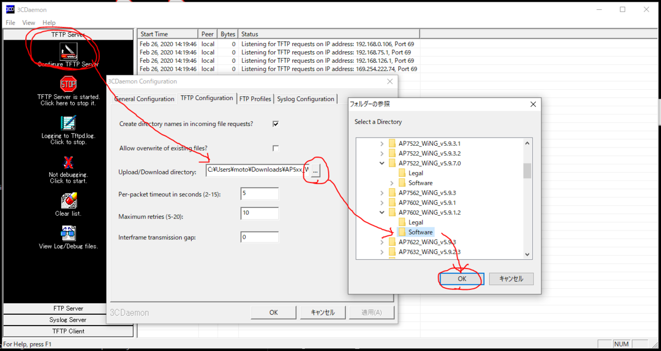Viewport: 661px width, 351px height.
Task: Click the STOP TFTP server icon
Action: pyautogui.click(x=68, y=84)
